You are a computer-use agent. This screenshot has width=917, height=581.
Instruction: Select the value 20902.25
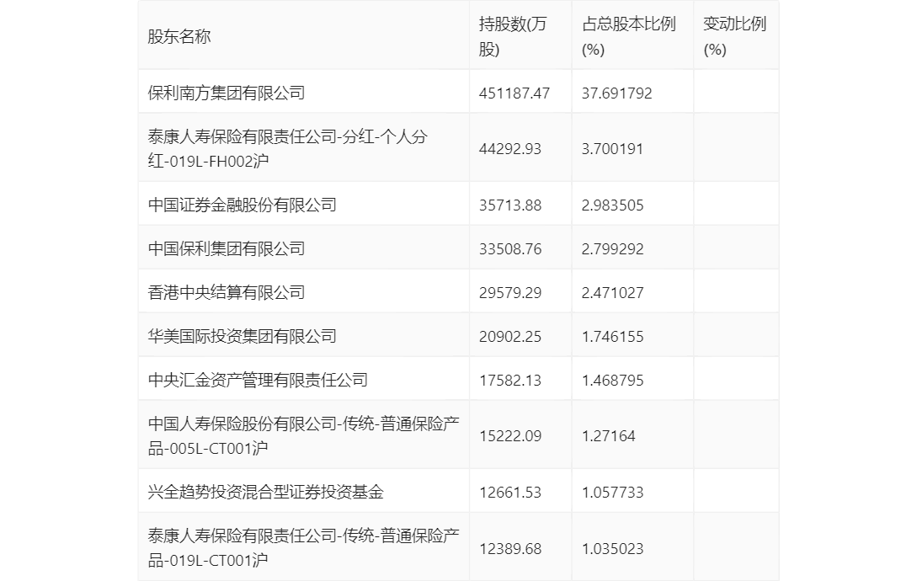(510, 337)
